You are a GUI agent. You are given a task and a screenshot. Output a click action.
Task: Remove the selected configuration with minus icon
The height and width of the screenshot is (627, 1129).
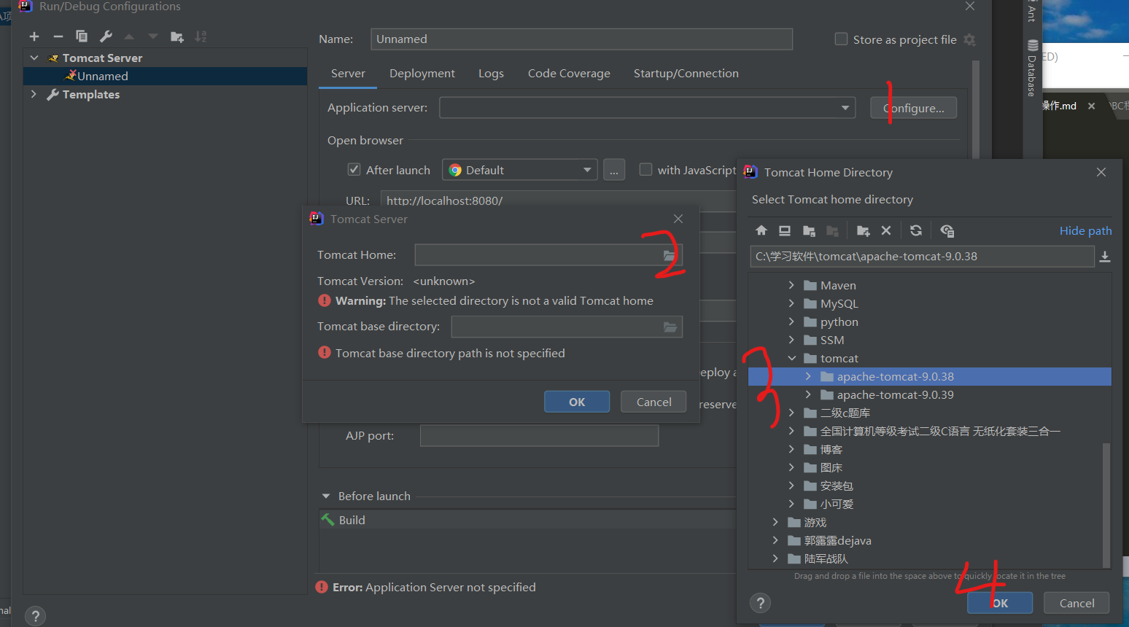(x=58, y=36)
